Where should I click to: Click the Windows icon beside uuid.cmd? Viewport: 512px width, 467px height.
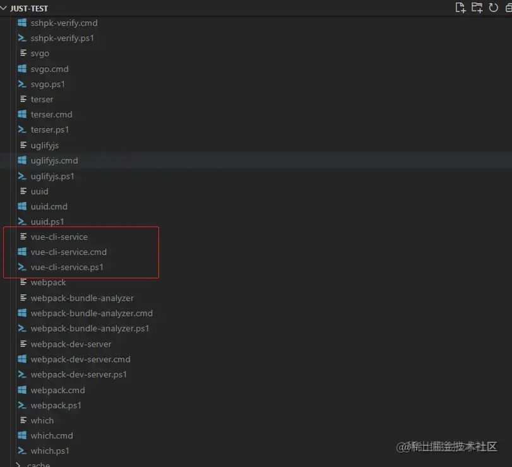pyautogui.click(x=22, y=206)
